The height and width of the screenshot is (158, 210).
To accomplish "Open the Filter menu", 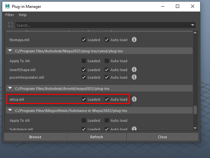I will [10, 15].
